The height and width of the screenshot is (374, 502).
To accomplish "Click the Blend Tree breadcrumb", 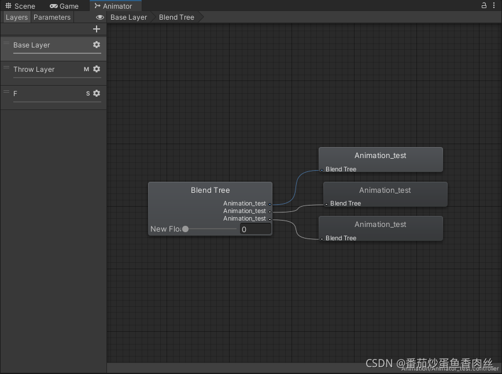I will [177, 17].
